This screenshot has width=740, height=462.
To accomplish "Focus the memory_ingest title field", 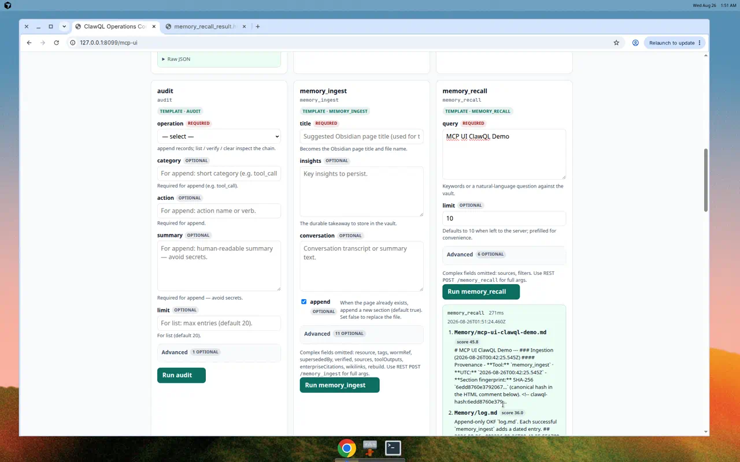I will click(x=361, y=136).
